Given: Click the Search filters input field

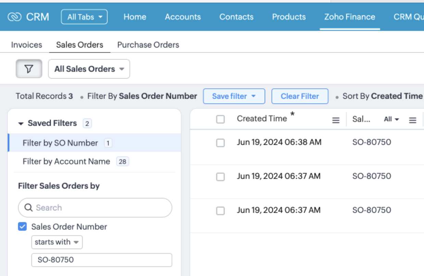Looking at the screenshot, I should 99,208.
